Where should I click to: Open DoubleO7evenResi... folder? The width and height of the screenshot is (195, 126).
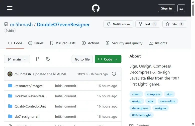[30, 96]
